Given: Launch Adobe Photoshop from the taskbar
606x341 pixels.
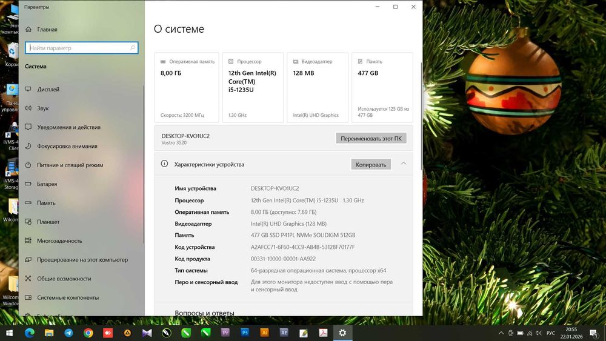Looking at the screenshot, I should click(245, 333).
